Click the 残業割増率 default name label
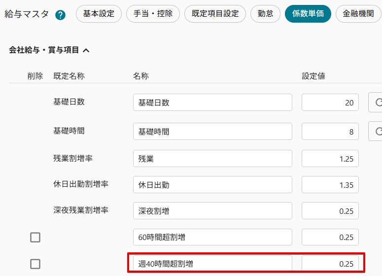Screen dimensions: 382x276 [73, 158]
